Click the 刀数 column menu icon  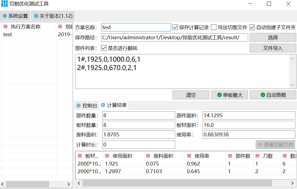coord(257,156)
